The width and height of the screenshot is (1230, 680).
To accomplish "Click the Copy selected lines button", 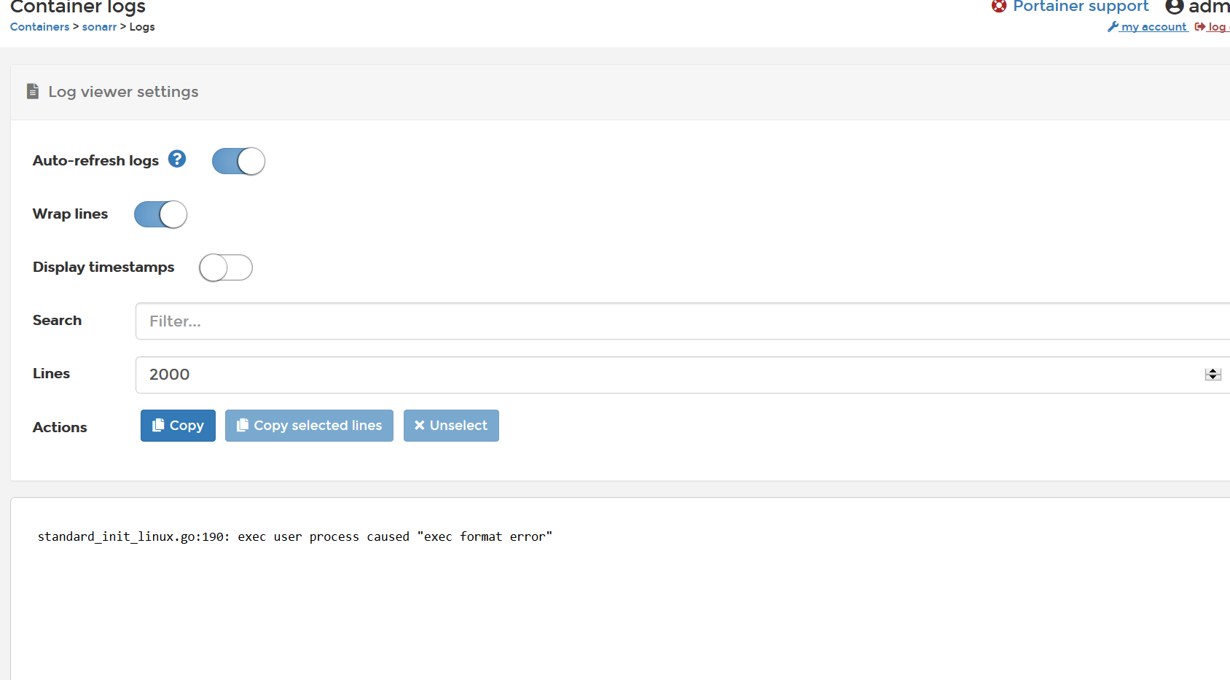I will click(309, 426).
